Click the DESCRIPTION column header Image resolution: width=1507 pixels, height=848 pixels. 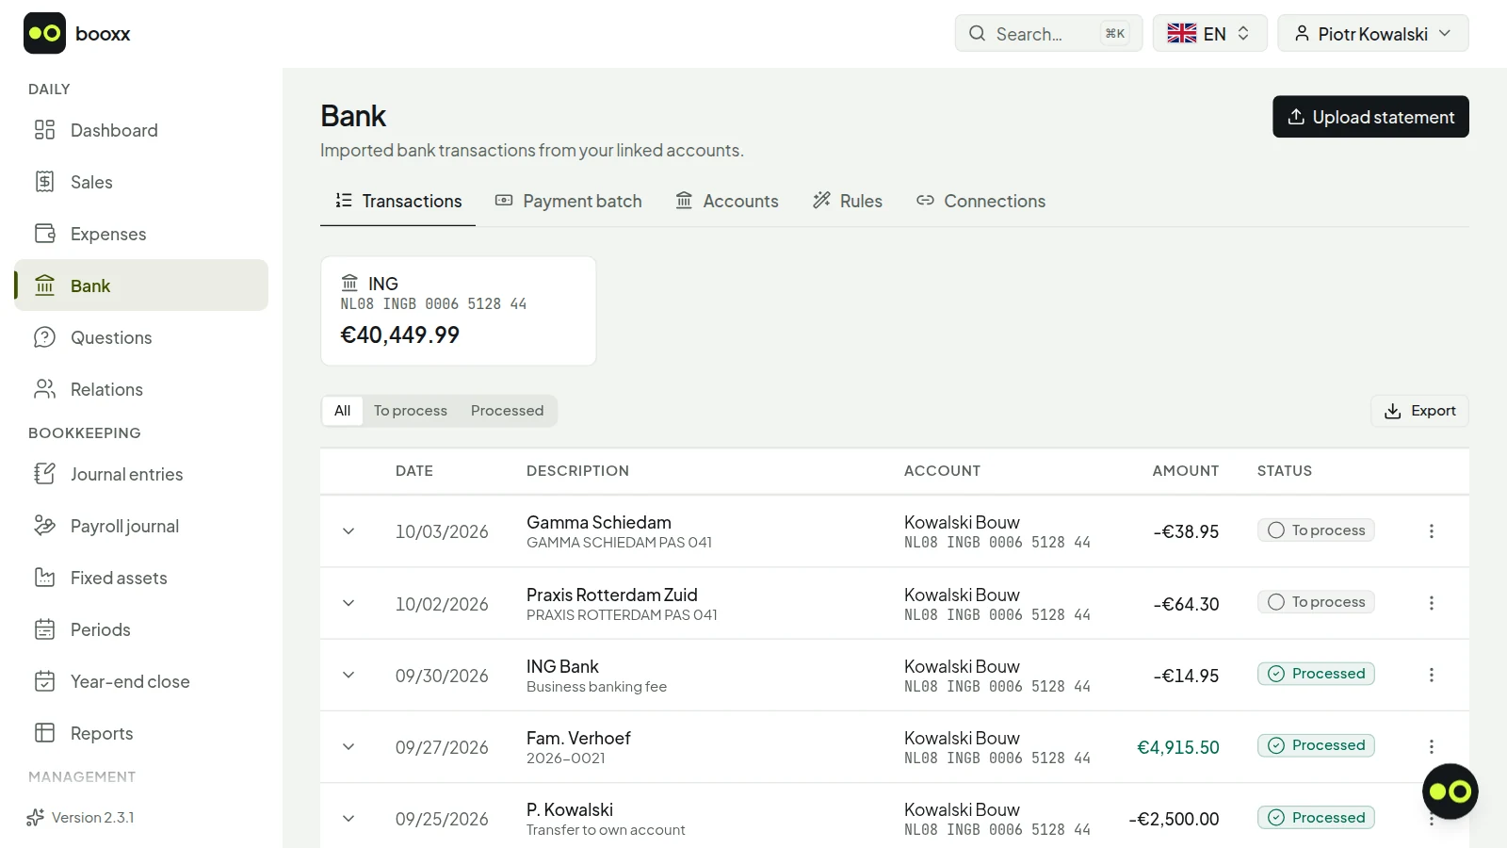click(577, 471)
